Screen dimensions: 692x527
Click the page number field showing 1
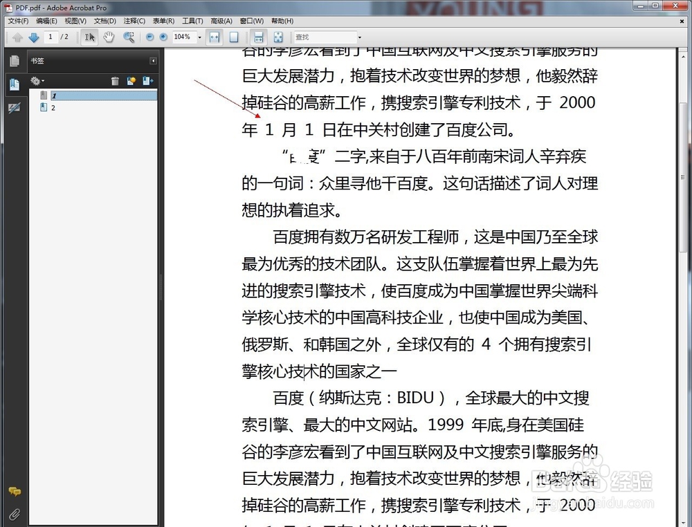[51, 37]
